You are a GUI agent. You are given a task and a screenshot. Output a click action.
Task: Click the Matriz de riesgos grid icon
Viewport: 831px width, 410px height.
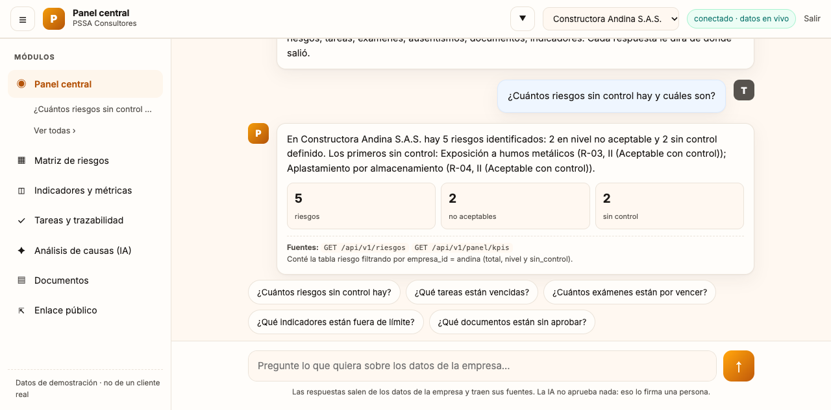click(x=21, y=161)
